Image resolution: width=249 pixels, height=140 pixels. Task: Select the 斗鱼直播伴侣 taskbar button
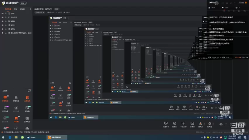[57, 137]
